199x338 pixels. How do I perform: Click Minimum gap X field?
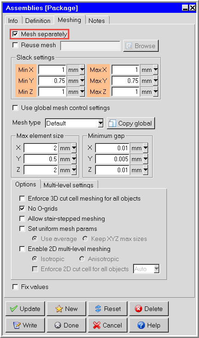tap(112, 148)
